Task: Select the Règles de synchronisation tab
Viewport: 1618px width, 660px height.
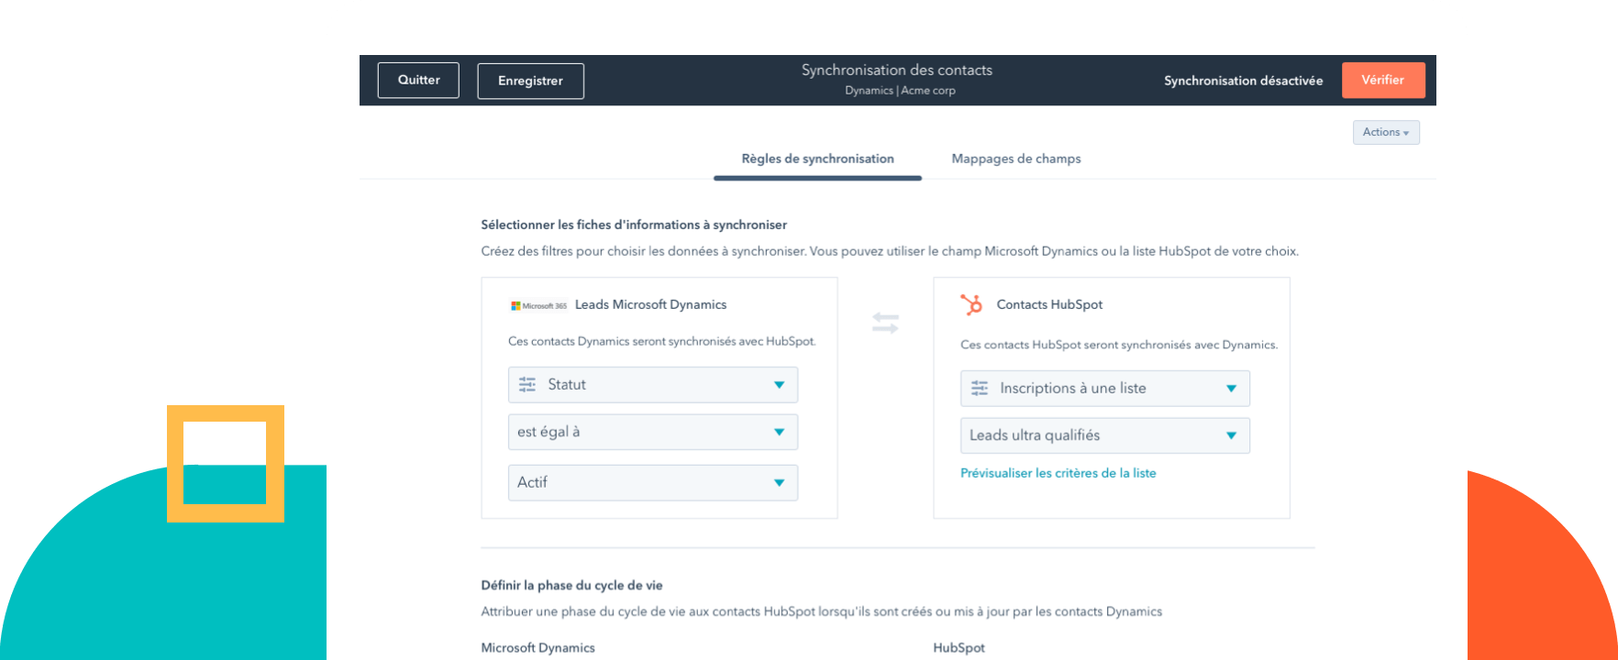Action: click(x=817, y=159)
